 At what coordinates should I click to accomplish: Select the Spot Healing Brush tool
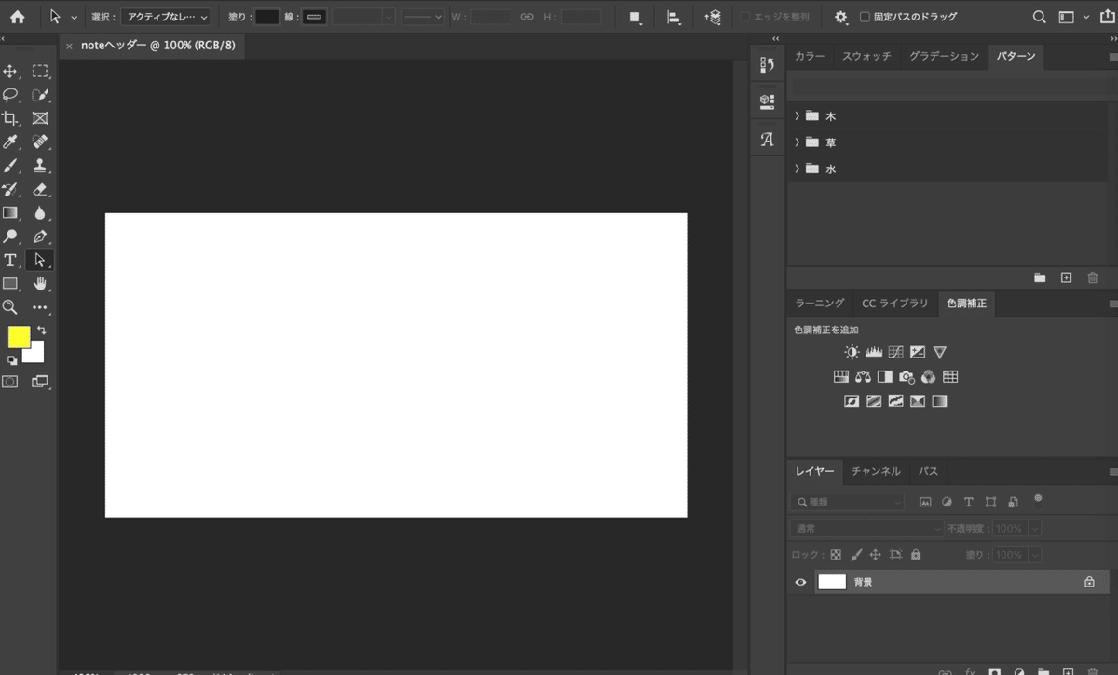click(x=40, y=142)
